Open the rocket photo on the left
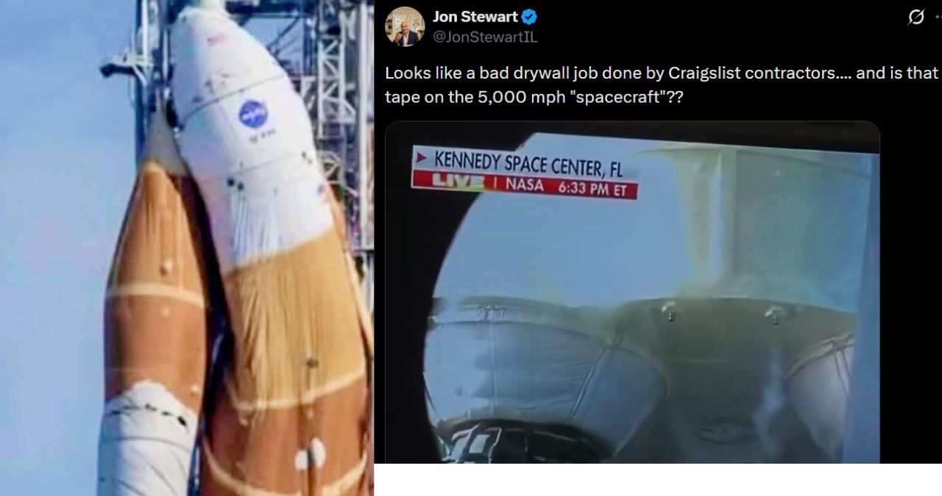942x496 pixels. (187, 248)
